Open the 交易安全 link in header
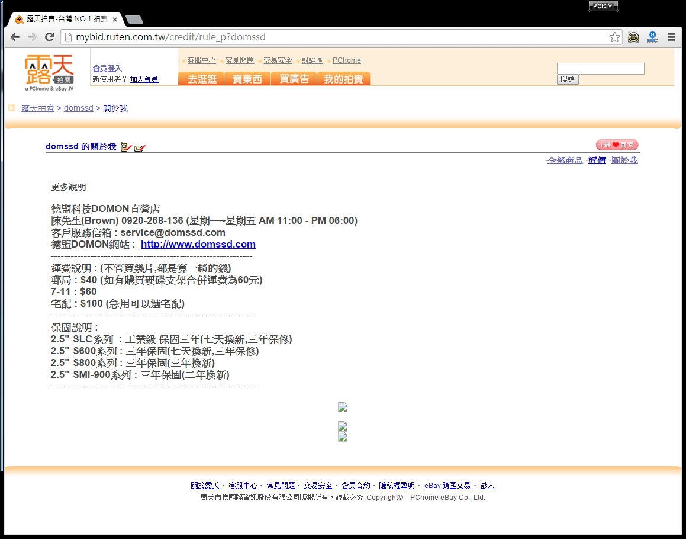This screenshot has width=686, height=539. [278, 60]
